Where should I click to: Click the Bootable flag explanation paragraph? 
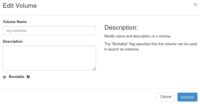click(151, 47)
